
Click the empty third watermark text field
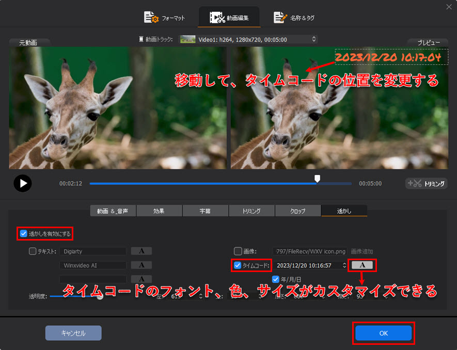coord(93,279)
